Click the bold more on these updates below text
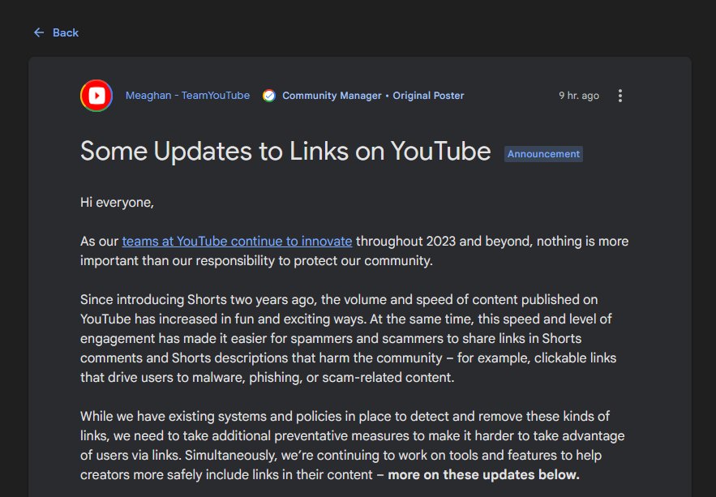 coord(483,475)
